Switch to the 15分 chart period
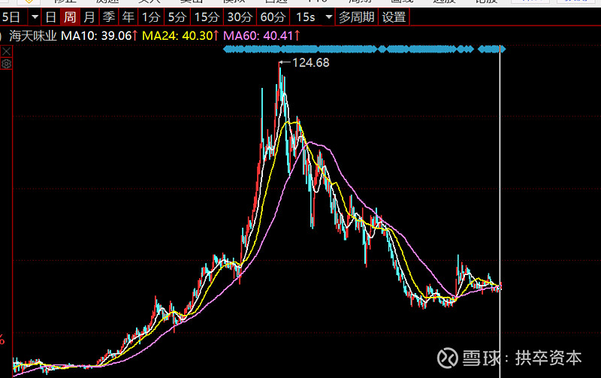Viewport: 601px width, 378px height. 207,17
